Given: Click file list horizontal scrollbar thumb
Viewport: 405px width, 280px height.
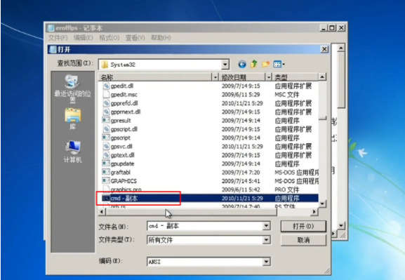Looking at the screenshot, I should click(x=191, y=212).
